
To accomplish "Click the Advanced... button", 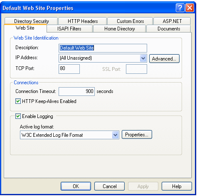I will pyautogui.click(x=164, y=59).
